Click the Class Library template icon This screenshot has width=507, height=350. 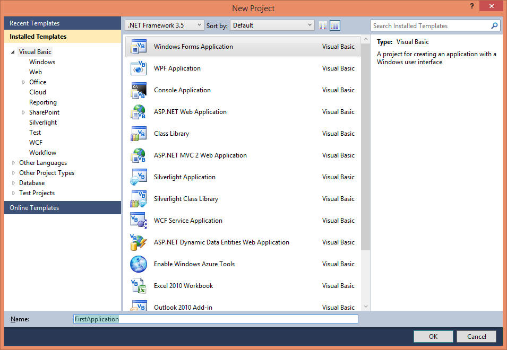(x=139, y=134)
